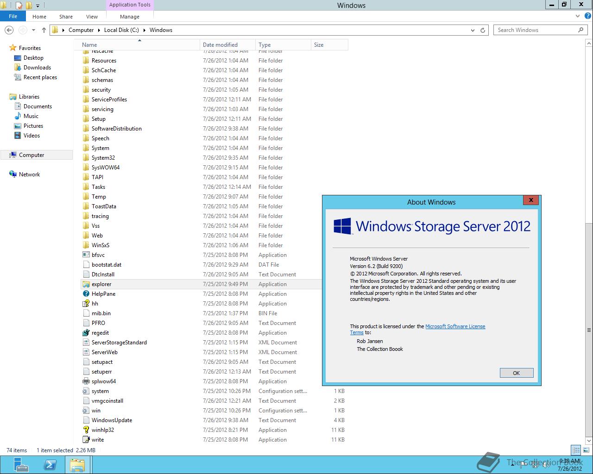The height and width of the screenshot is (474, 593).
Task: Open the Manage ribbon tab
Action: pos(130,17)
